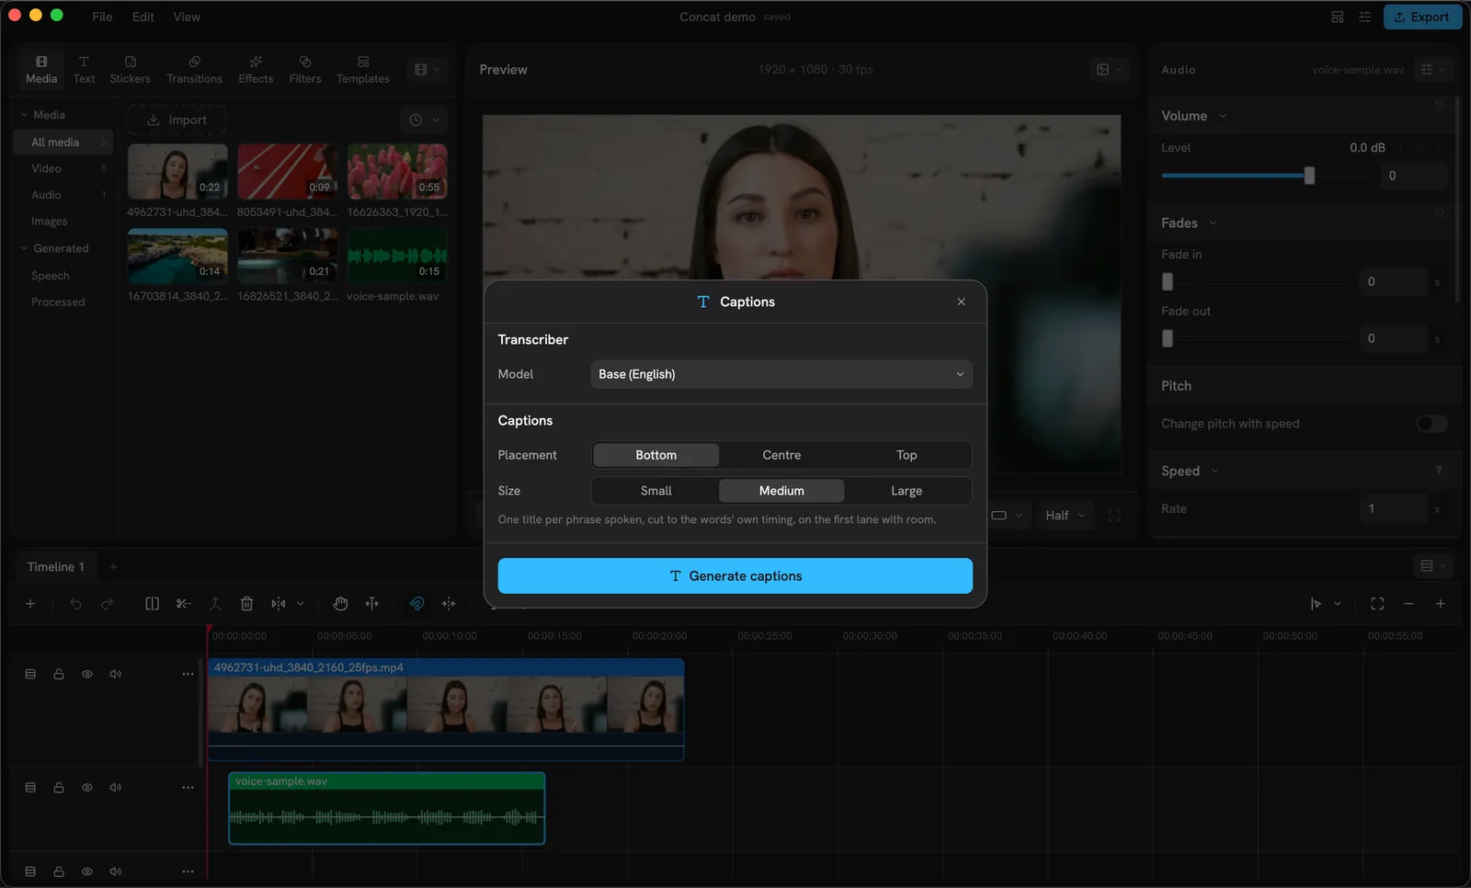
Task: Open the Edit menu
Action: [143, 17]
